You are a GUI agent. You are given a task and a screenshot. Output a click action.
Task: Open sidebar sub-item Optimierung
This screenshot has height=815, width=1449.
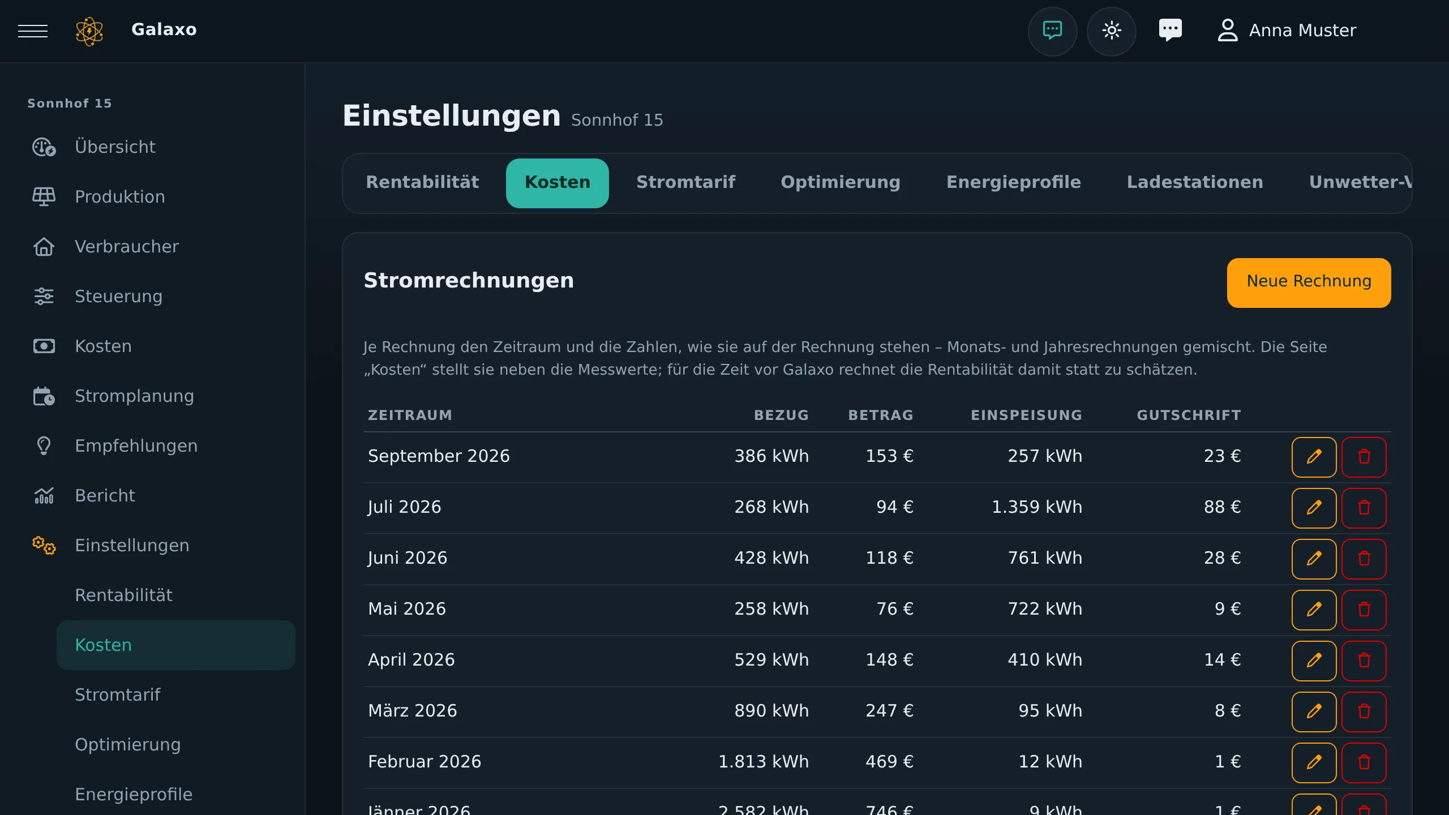tap(175, 744)
